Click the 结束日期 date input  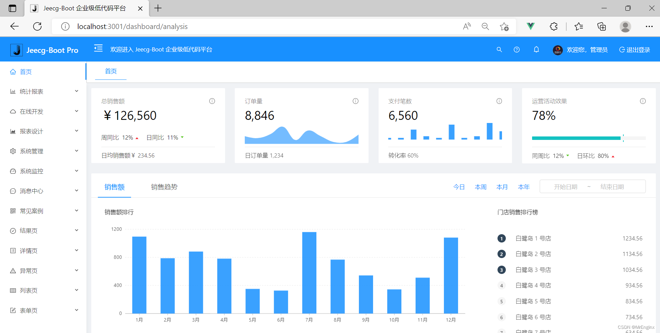(x=612, y=187)
